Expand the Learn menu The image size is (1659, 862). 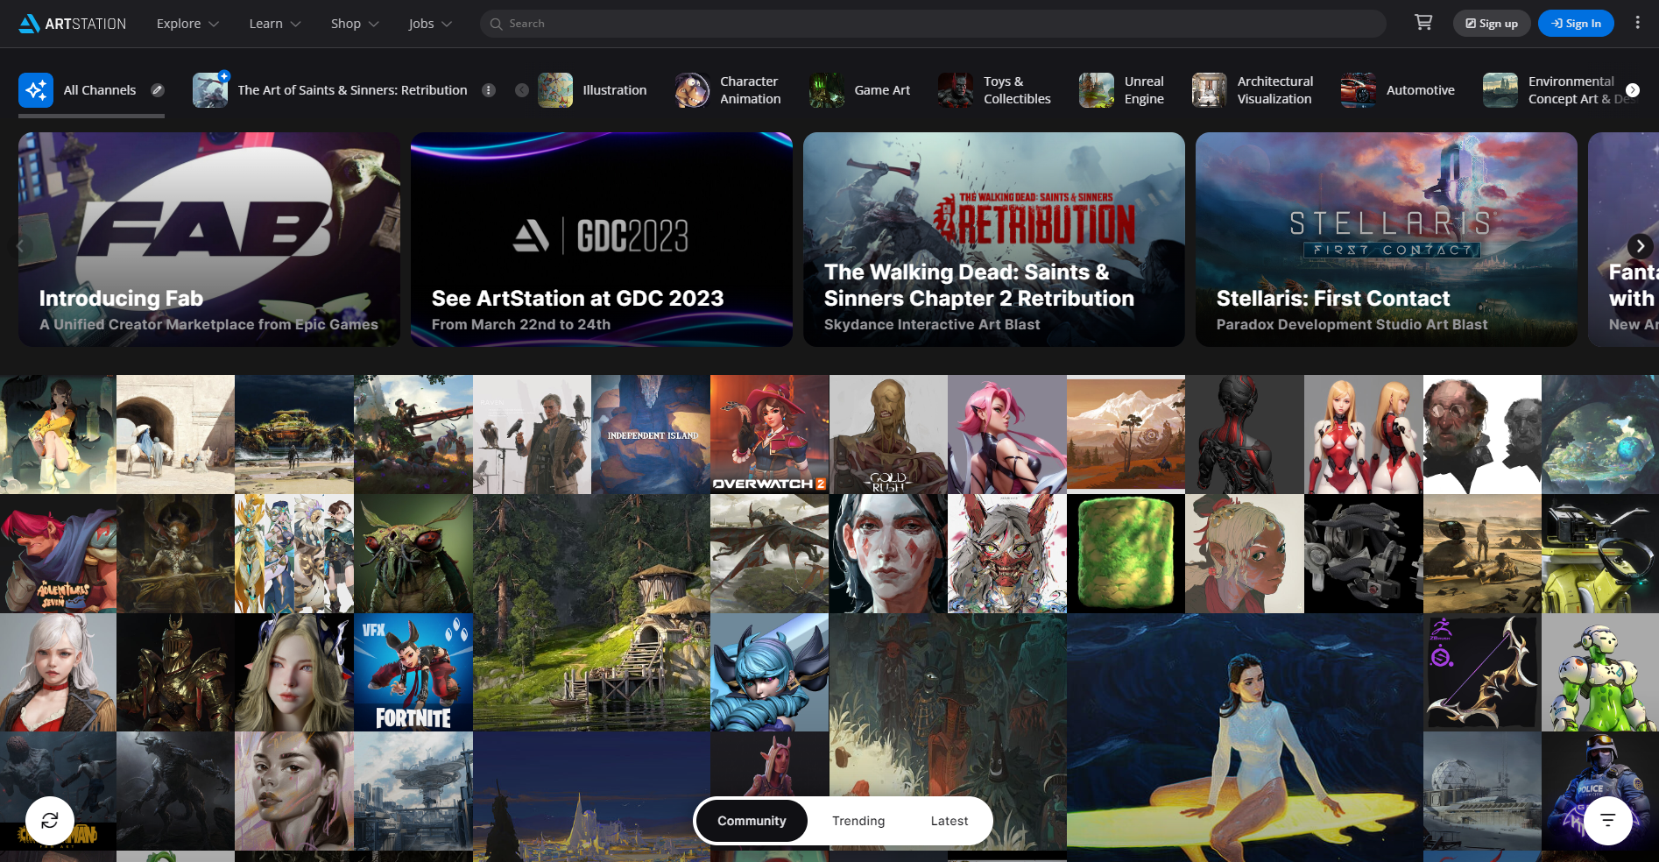pos(274,24)
